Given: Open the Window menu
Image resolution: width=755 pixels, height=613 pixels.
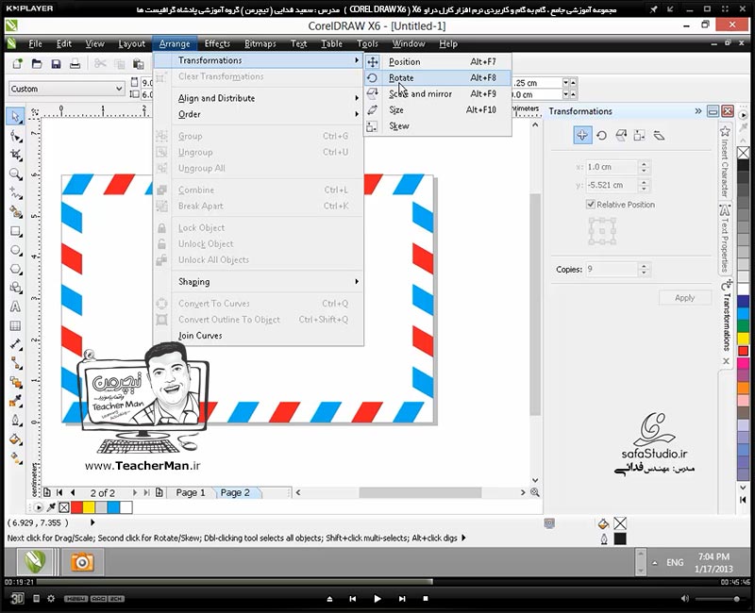Looking at the screenshot, I should tap(409, 43).
